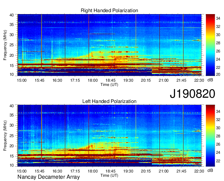Click the 22 dB label on left-handed colorbar
The width and height of the screenshot is (224, 181).
(218, 161)
